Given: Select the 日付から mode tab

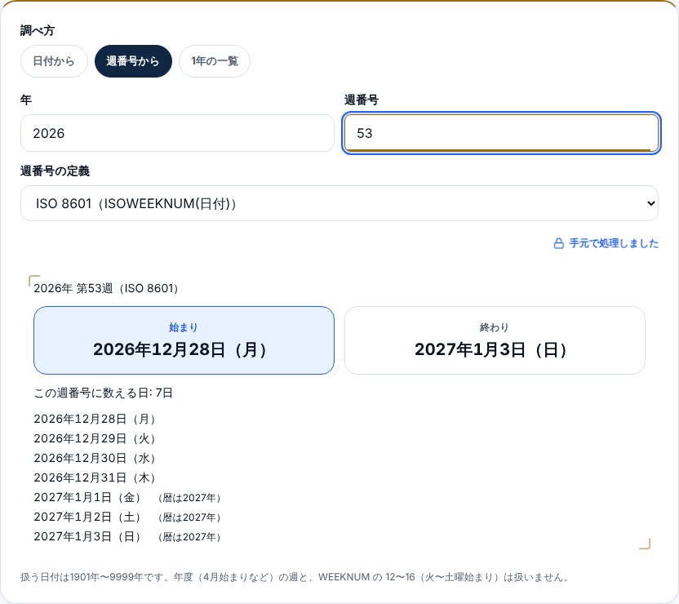Looking at the screenshot, I should coord(54,61).
